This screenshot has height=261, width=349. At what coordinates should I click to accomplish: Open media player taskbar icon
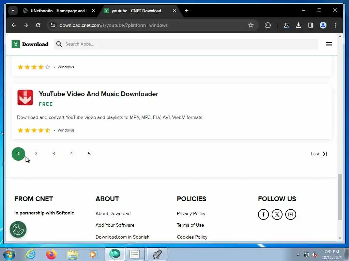[93, 254]
